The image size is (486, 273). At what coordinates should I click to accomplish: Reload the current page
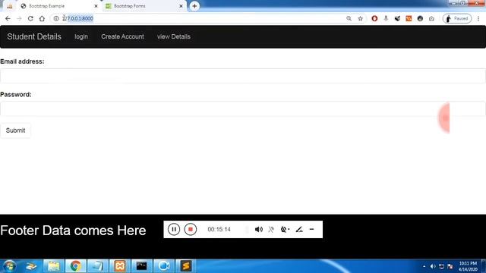tap(30, 18)
